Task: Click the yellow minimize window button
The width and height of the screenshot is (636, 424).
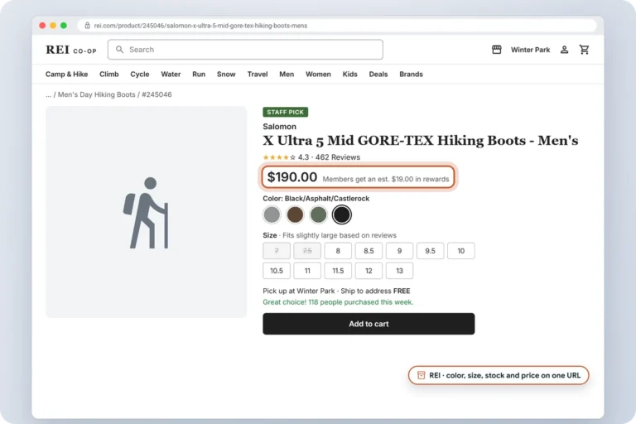Action: 53,26
